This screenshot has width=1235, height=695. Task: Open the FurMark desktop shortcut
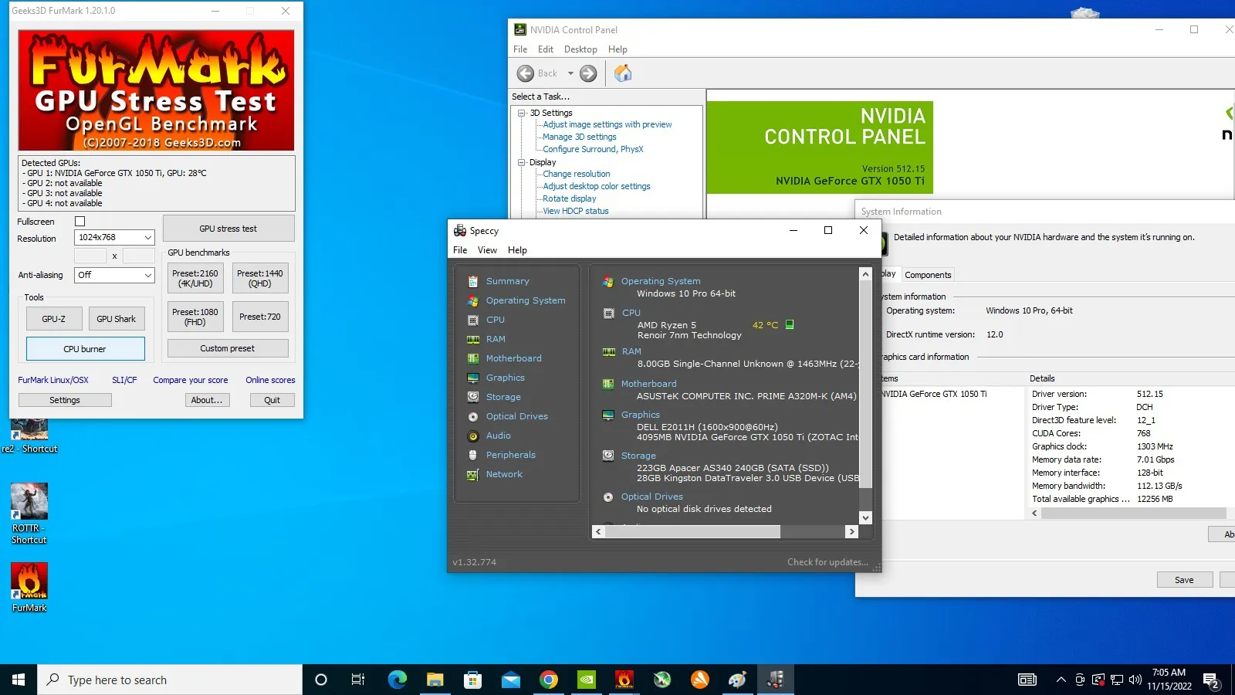[x=29, y=587]
